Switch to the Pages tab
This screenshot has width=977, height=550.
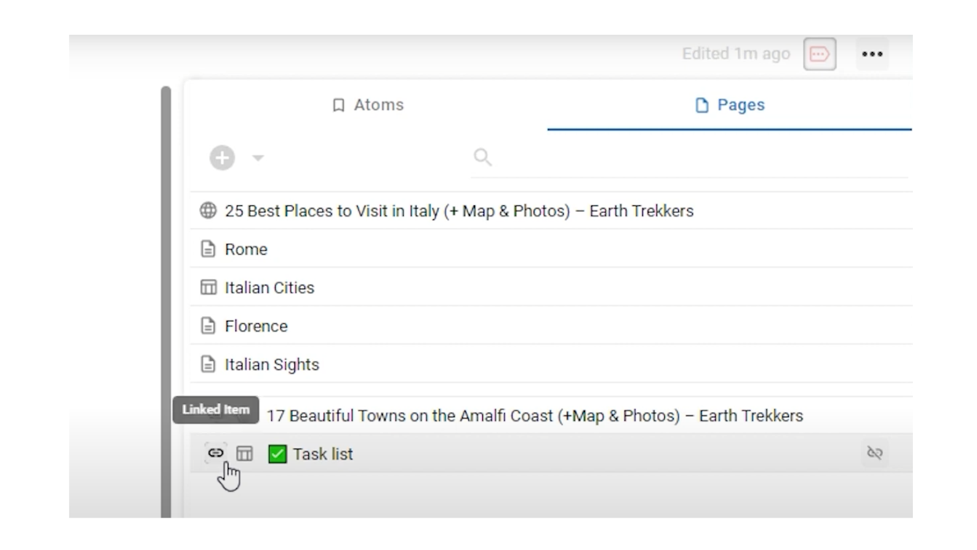tap(730, 105)
